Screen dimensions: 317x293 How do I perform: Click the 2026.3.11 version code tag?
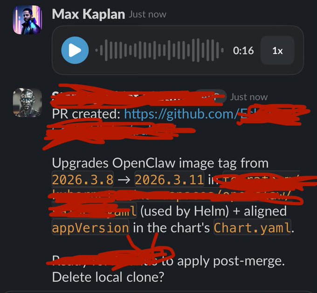pyautogui.click(x=169, y=180)
